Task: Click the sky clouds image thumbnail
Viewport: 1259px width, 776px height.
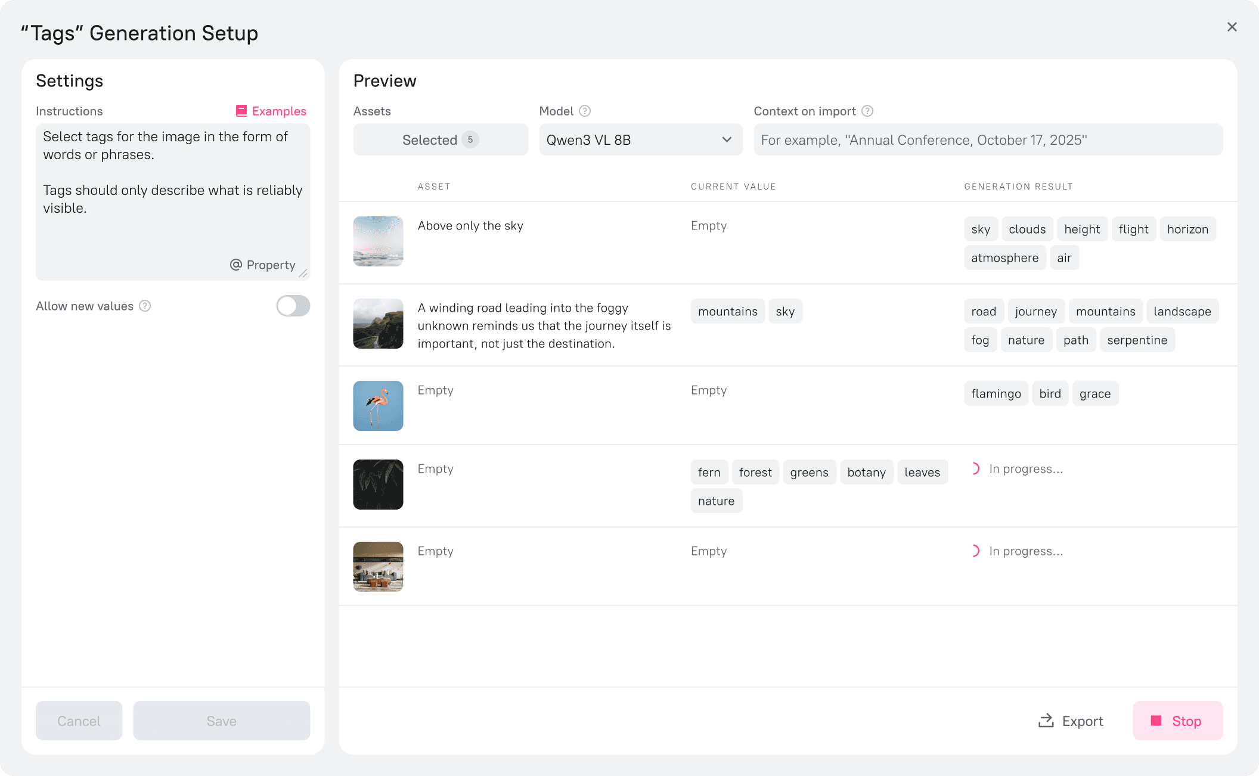Action: pos(378,241)
